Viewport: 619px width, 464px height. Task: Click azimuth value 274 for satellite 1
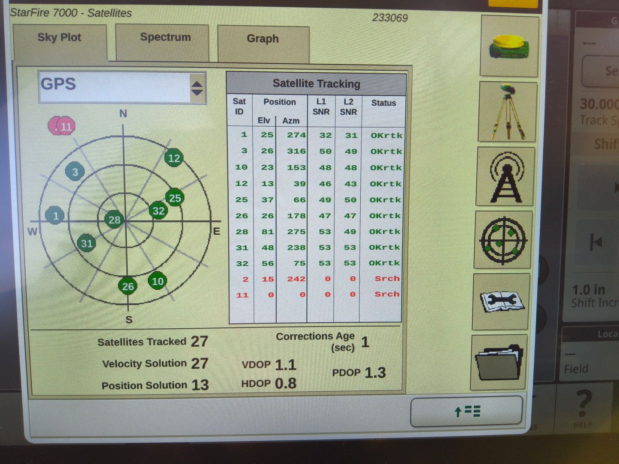pos(296,135)
